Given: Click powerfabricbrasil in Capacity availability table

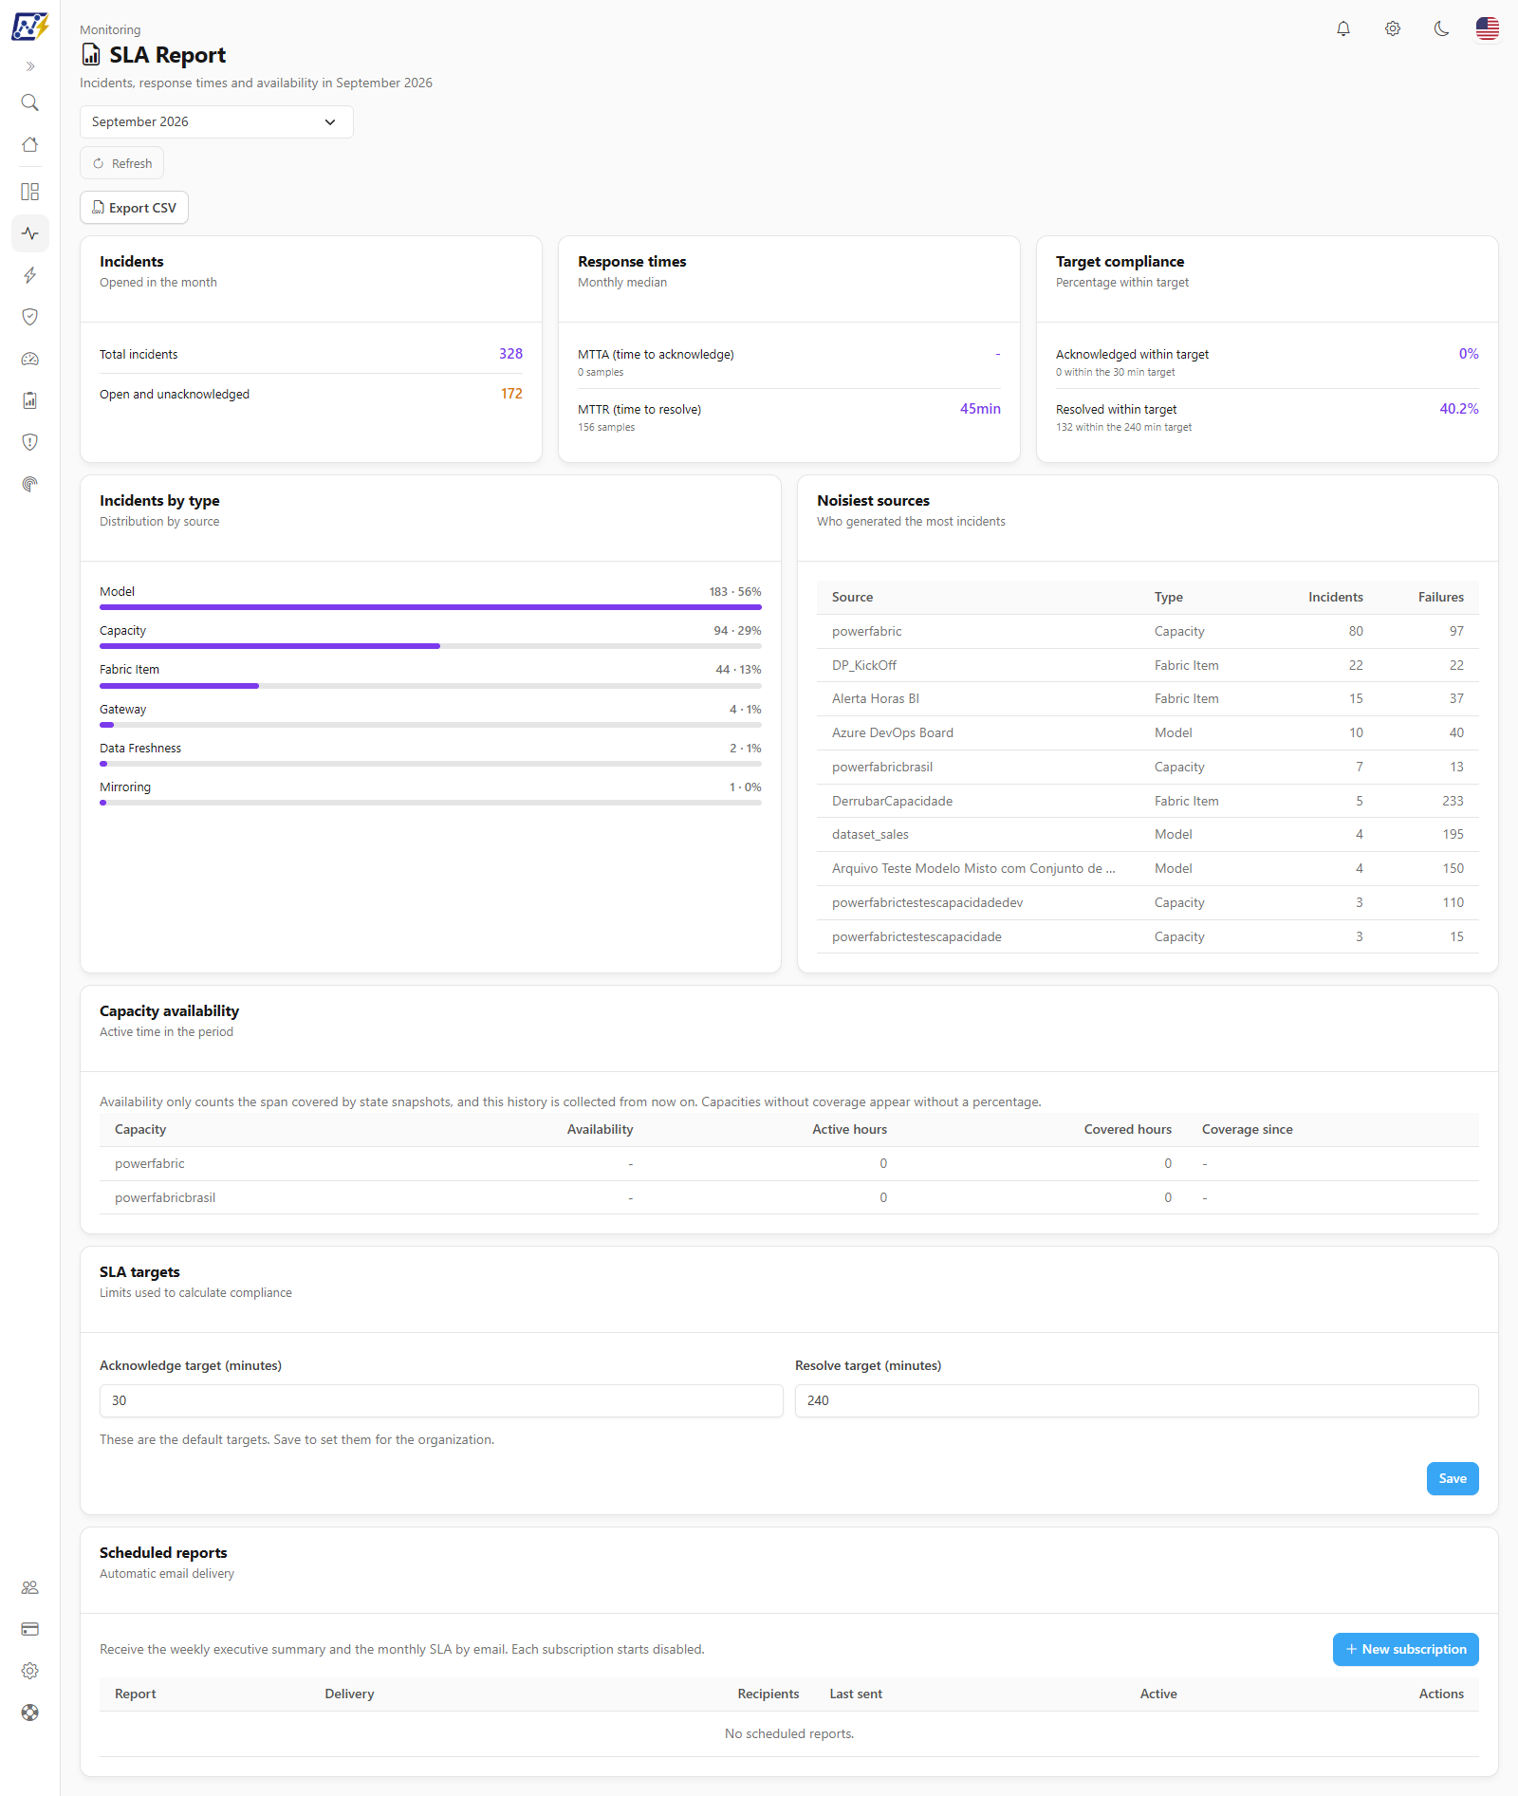Looking at the screenshot, I should pos(165,1197).
